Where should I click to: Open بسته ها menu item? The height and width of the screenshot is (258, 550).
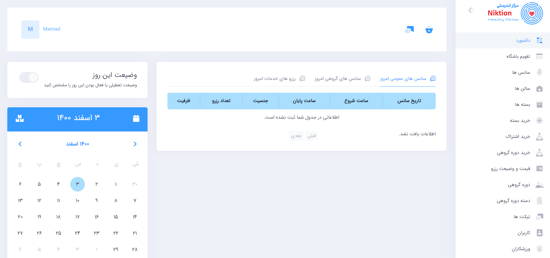point(503,104)
